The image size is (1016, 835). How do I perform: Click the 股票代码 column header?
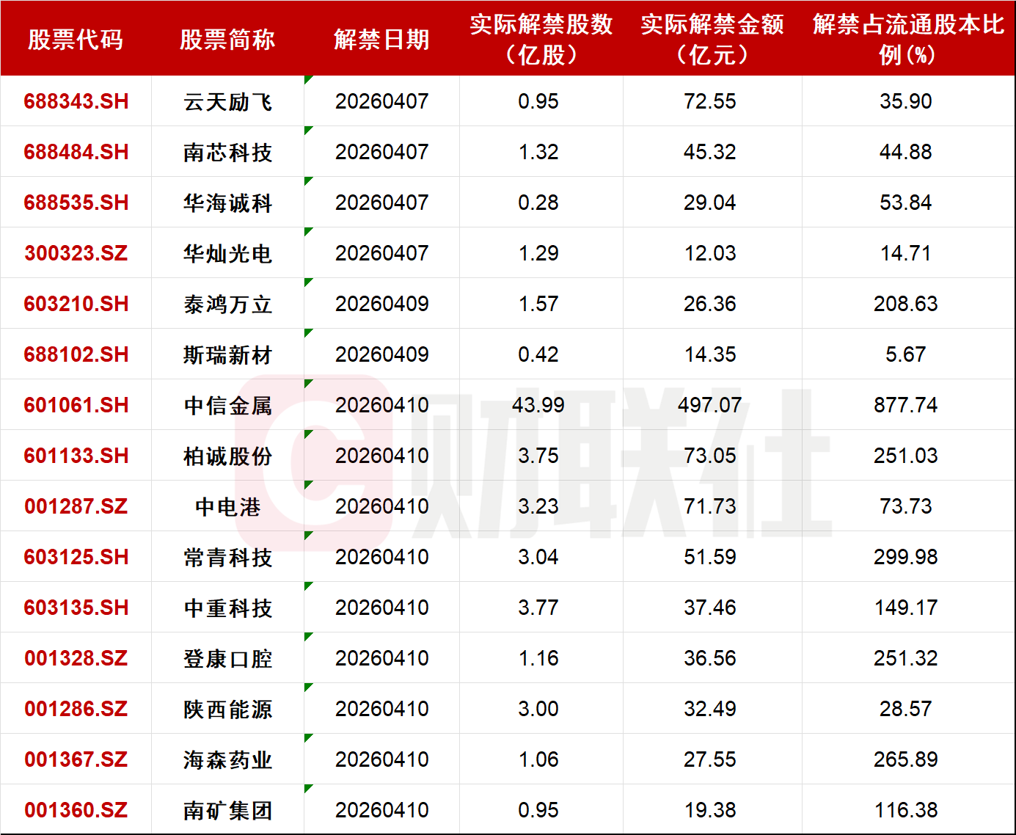coord(76,40)
